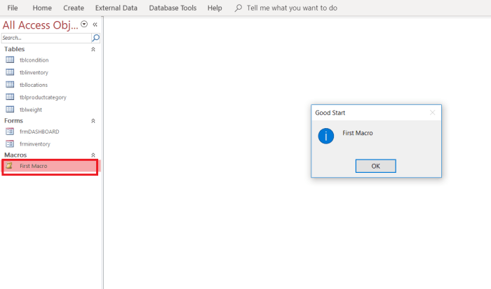The height and width of the screenshot is (289, 491).
Task: Close the Good Start dialog with X
Action: [433, 113]
